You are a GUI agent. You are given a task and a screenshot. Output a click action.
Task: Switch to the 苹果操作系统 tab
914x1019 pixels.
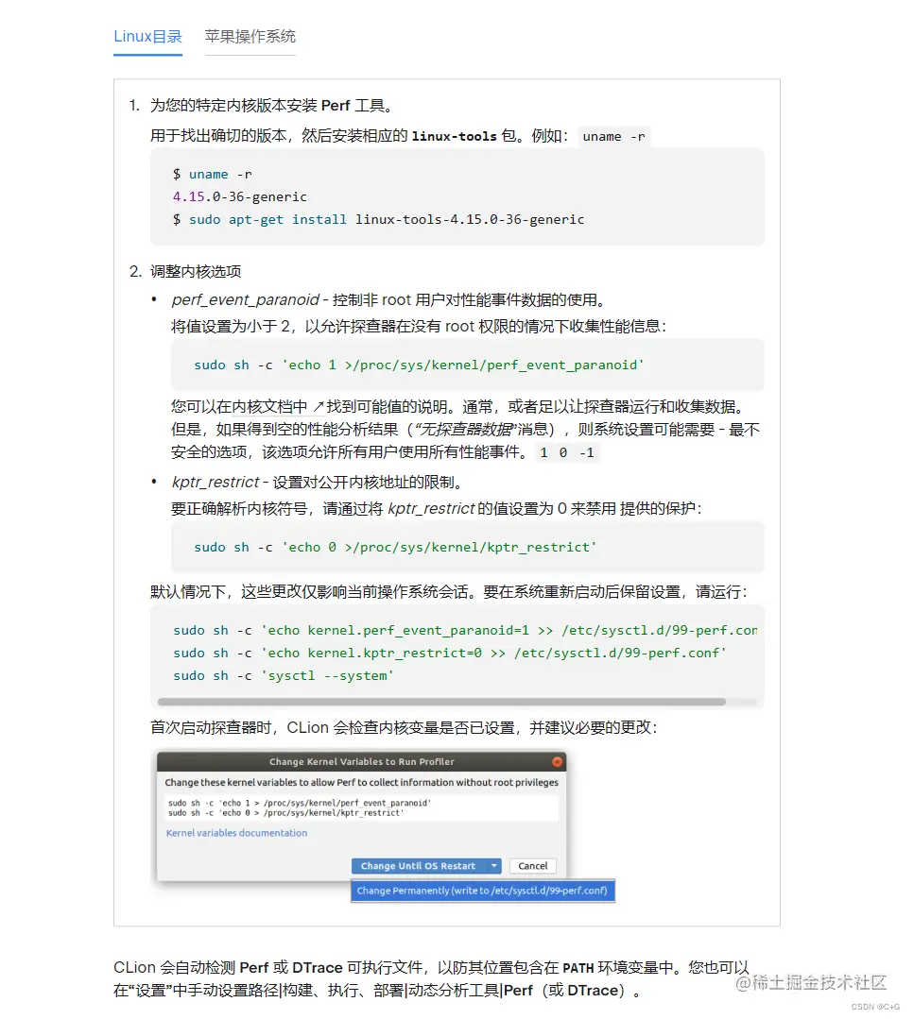250,37
